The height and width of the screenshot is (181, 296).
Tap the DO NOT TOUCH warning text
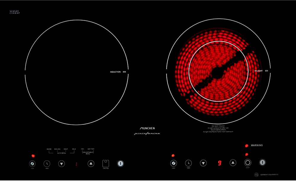[218, 126]
